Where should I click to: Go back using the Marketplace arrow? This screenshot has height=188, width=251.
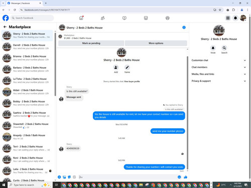pyautogui.click(x=5, y=27)
